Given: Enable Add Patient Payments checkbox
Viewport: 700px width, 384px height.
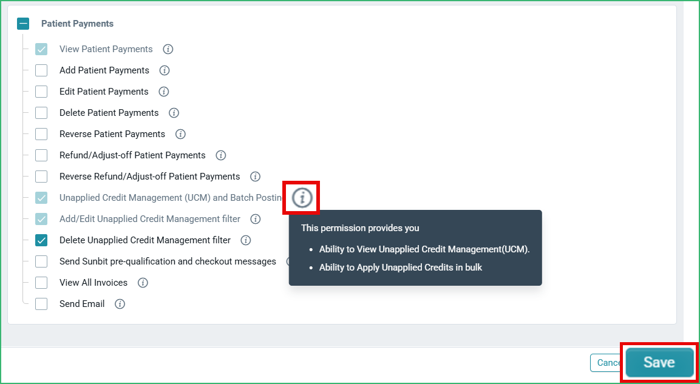Looking at the screenshot, I should [41, 70].
